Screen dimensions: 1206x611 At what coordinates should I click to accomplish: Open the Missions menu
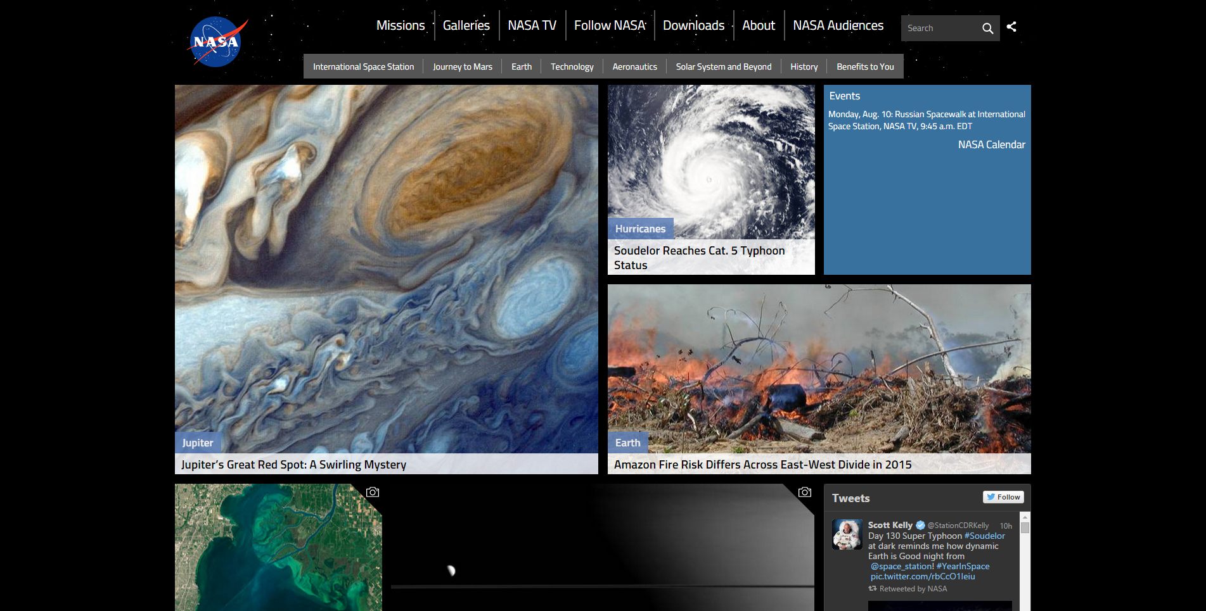pyautogui.click(x=401, y=25)
